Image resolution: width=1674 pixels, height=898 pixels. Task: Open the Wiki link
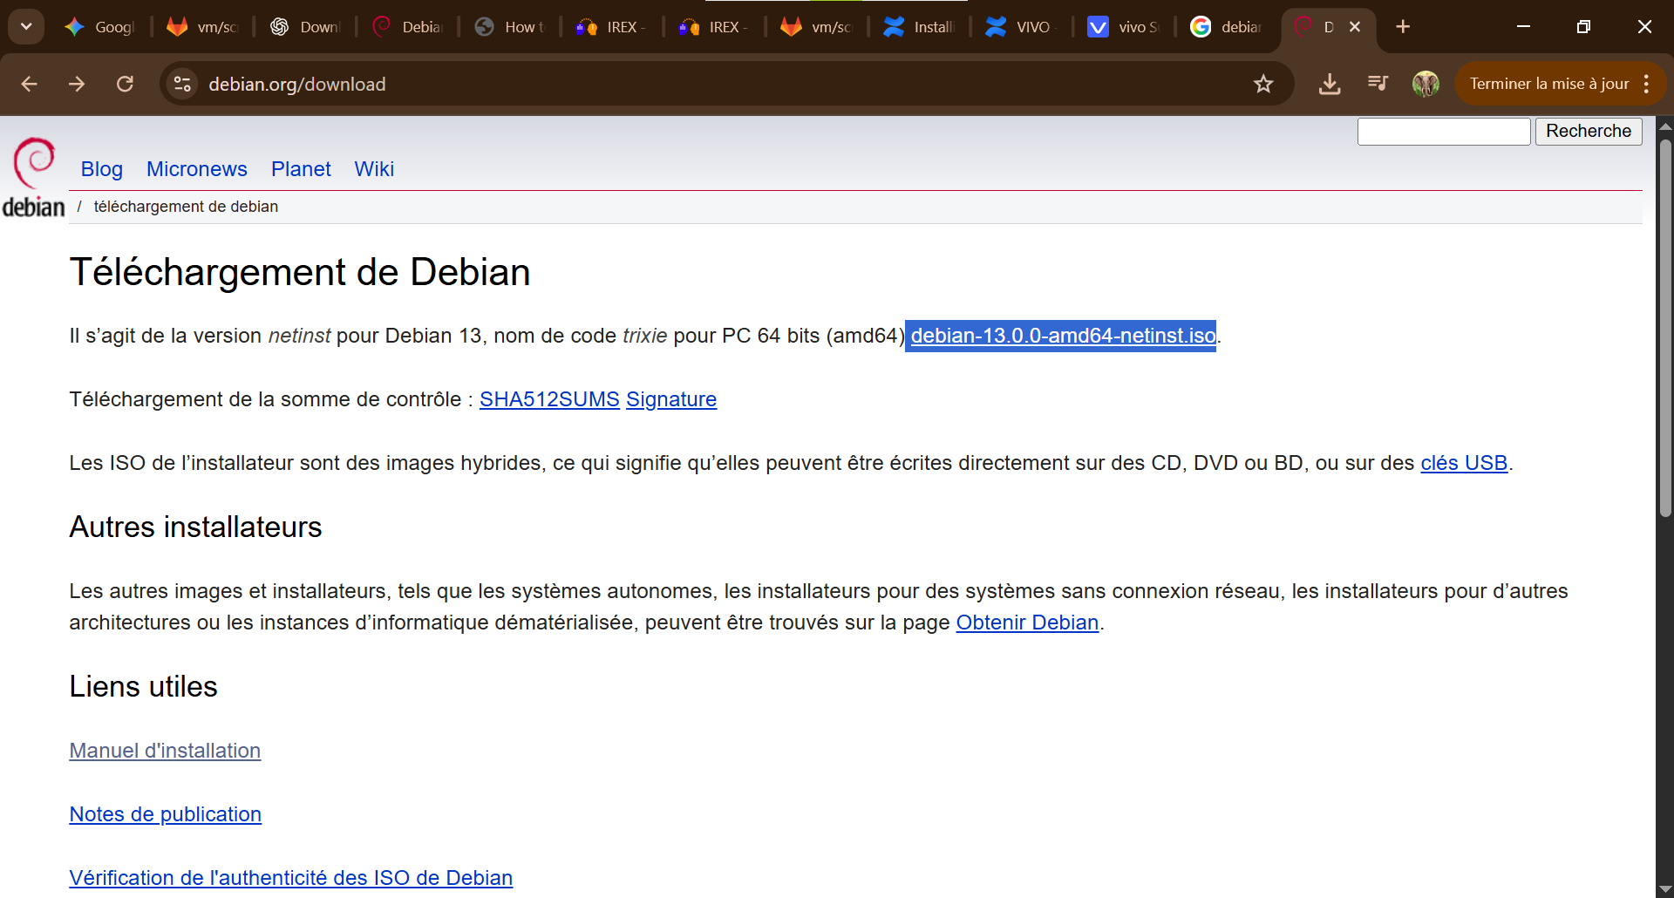(374, 169)
